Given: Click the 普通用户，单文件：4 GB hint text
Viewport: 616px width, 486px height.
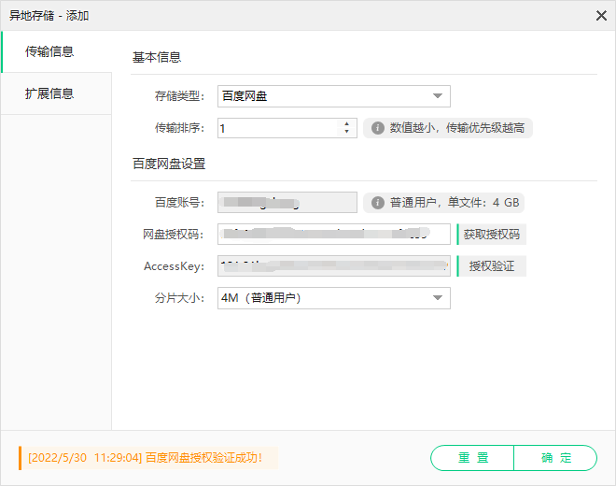Looking at the screenshot, I should (455, 203).
